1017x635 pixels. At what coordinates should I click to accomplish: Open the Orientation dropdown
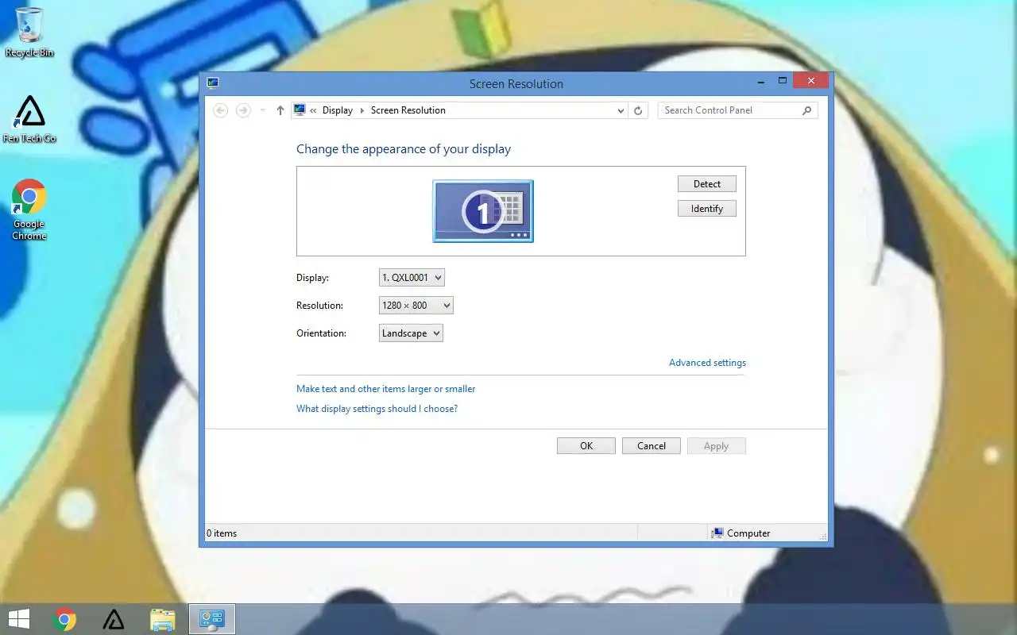tap(411, 333)
